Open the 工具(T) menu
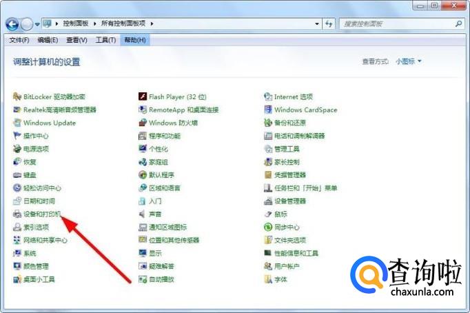This screenshot has height=313, width=470. pyautogui.click(x=105, y=40)
